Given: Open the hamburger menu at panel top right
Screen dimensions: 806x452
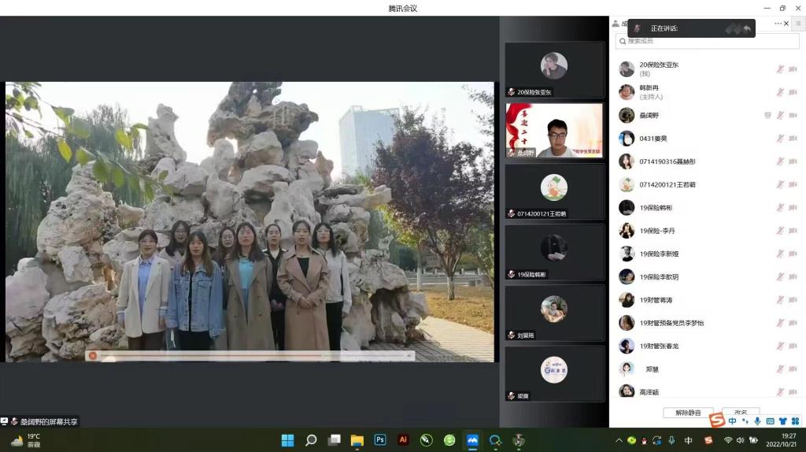Looking at the screenshot, I should point(798,24).
